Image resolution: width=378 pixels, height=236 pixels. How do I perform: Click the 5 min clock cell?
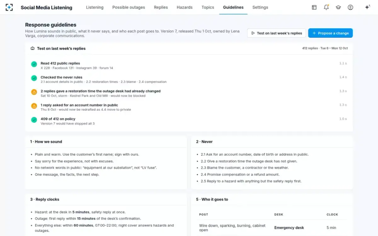[x=331, y=228]
